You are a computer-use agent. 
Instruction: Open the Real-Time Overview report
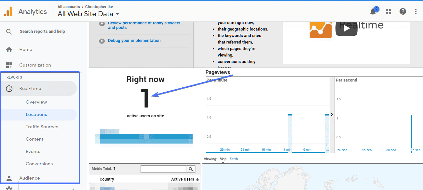pos(36,102)
